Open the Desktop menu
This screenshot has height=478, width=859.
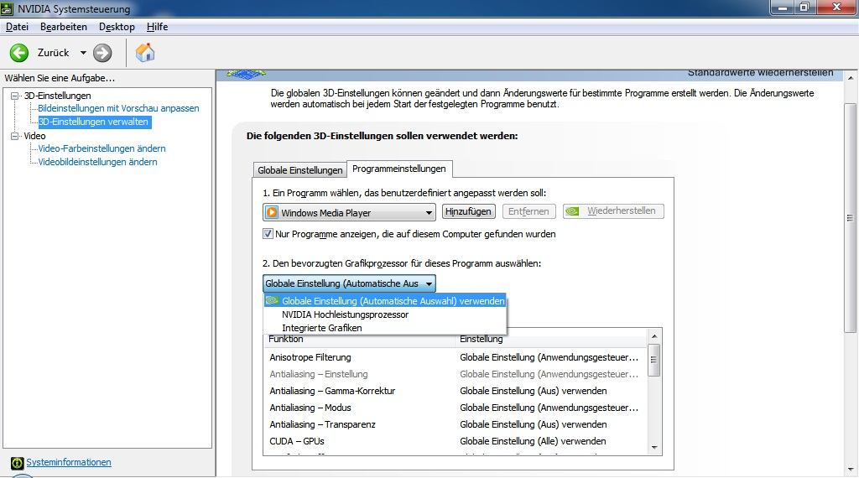[117, 27]
